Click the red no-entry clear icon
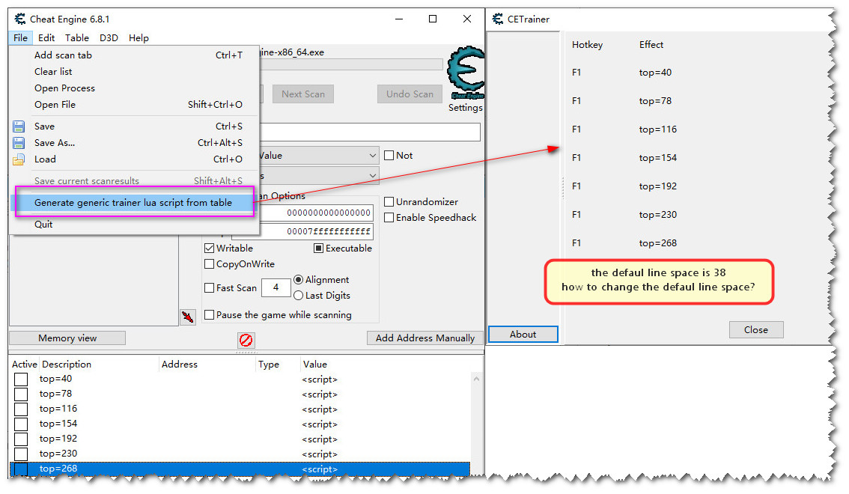Viewport: 849px width, 494px height. point(246,340)
